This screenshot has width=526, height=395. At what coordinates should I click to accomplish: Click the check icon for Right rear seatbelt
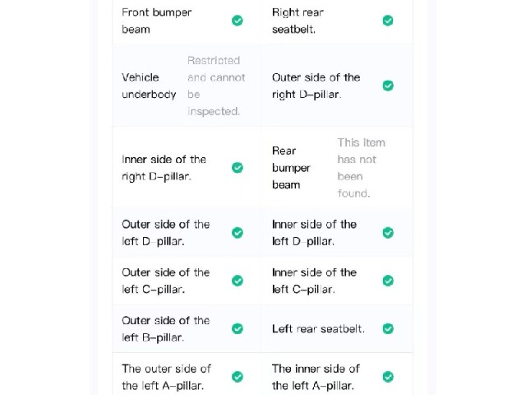point(388,21)
